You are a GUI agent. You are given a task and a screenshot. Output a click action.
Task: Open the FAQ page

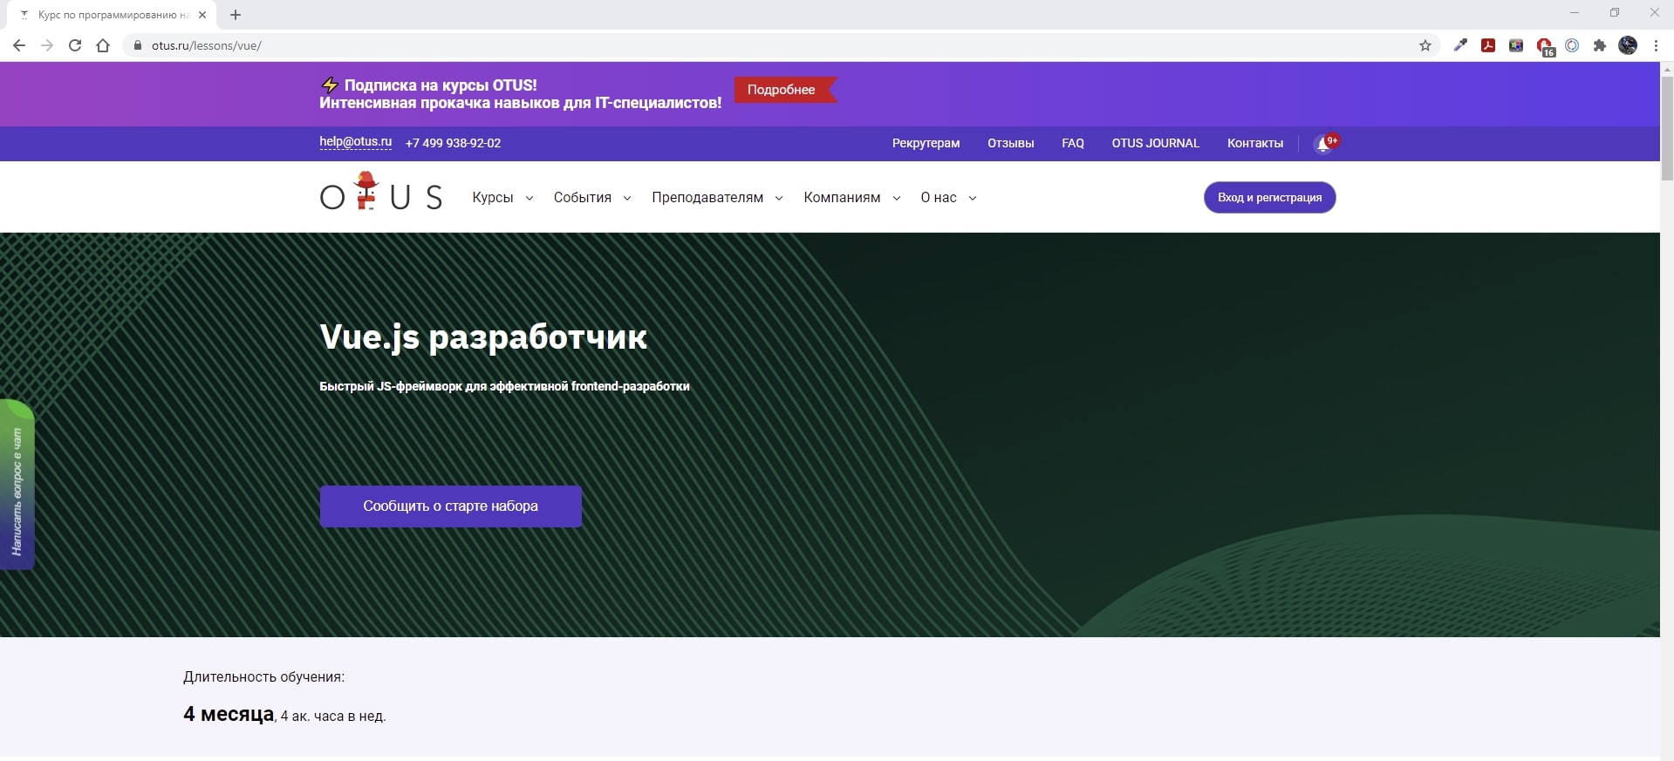(x=1073, y=143)
